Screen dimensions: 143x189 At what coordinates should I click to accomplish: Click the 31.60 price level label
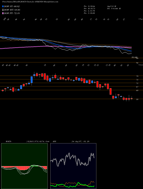[134, 58]
